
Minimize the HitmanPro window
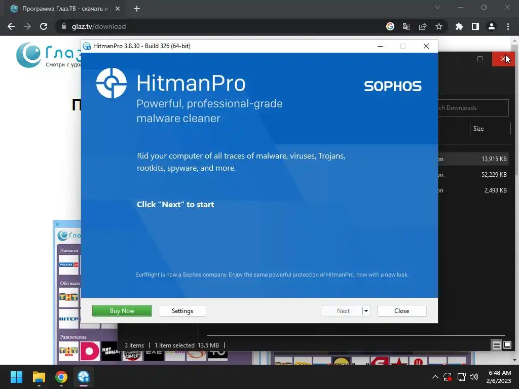coord(380,46)
